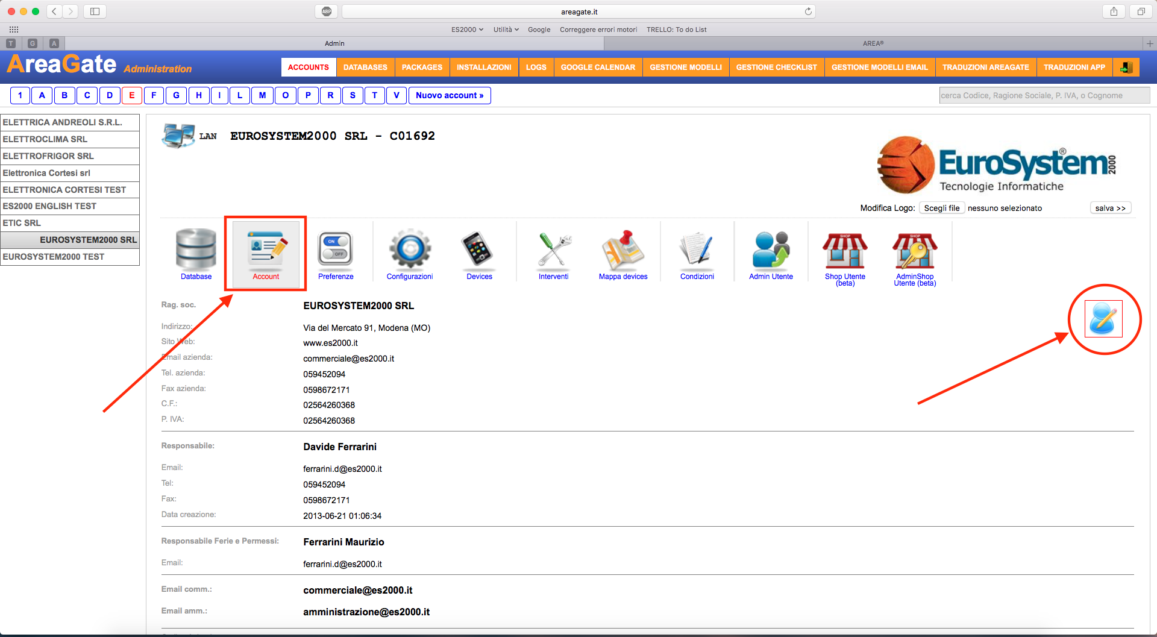Switch to the AREA® browser tab
This screenshot has height=637, width=1157.
873,43
